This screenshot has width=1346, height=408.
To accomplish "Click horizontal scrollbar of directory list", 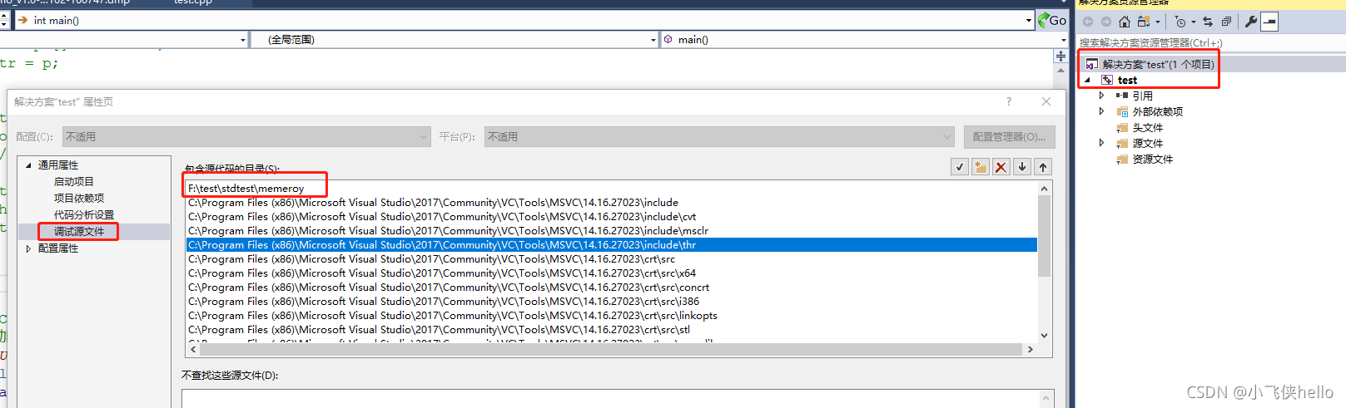I will tap(612, 350).
